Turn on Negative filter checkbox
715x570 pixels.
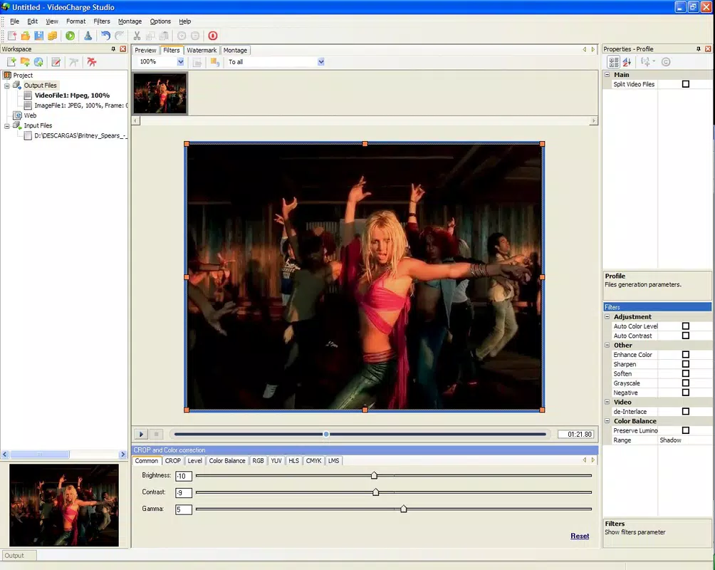click(685, 393)
